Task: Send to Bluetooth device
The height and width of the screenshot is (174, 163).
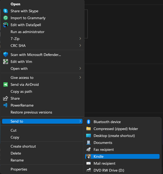Action: click(122, 122)
